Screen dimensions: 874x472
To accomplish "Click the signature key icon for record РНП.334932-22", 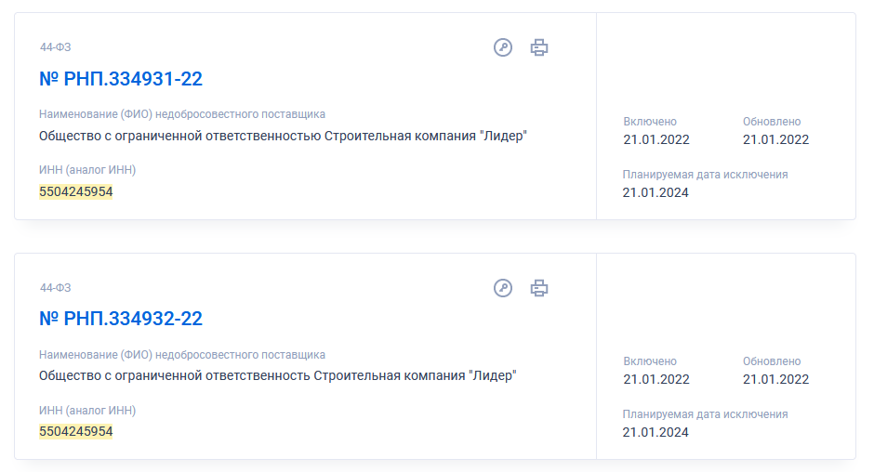I will pos(503,288).
